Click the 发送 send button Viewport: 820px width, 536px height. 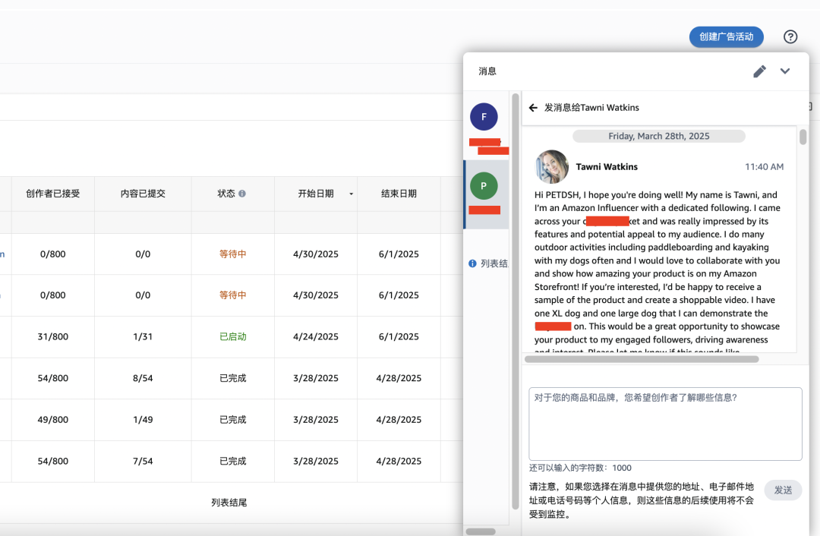pyautogui.click(x=783, y=490)
